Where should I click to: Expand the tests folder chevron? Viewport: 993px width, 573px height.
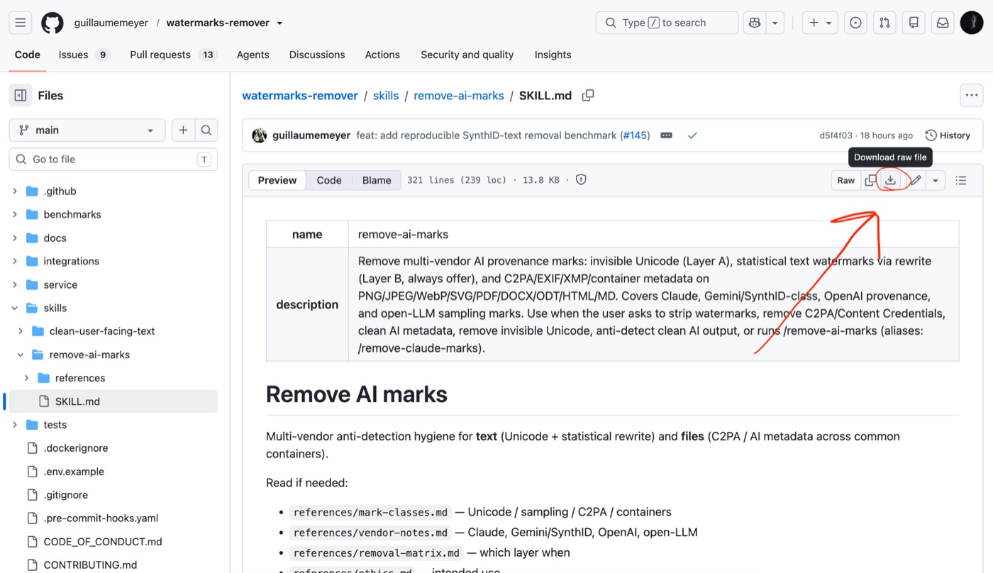click(x=15, y=425)
